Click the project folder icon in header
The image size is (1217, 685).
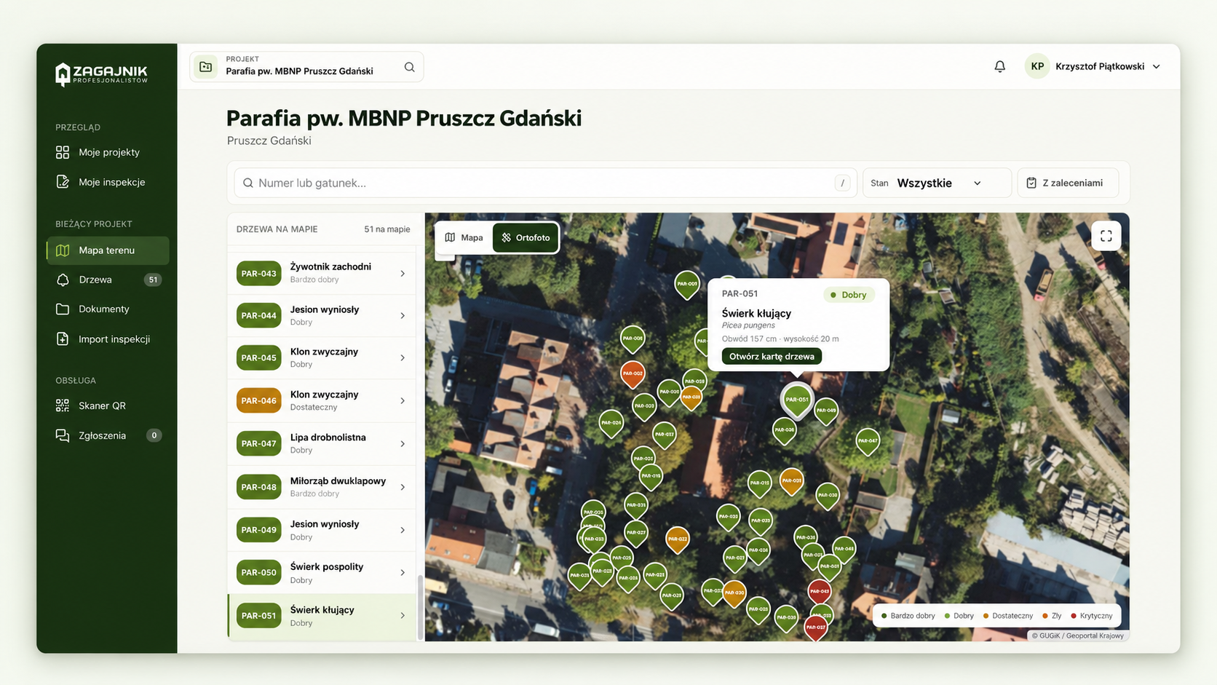206,67
